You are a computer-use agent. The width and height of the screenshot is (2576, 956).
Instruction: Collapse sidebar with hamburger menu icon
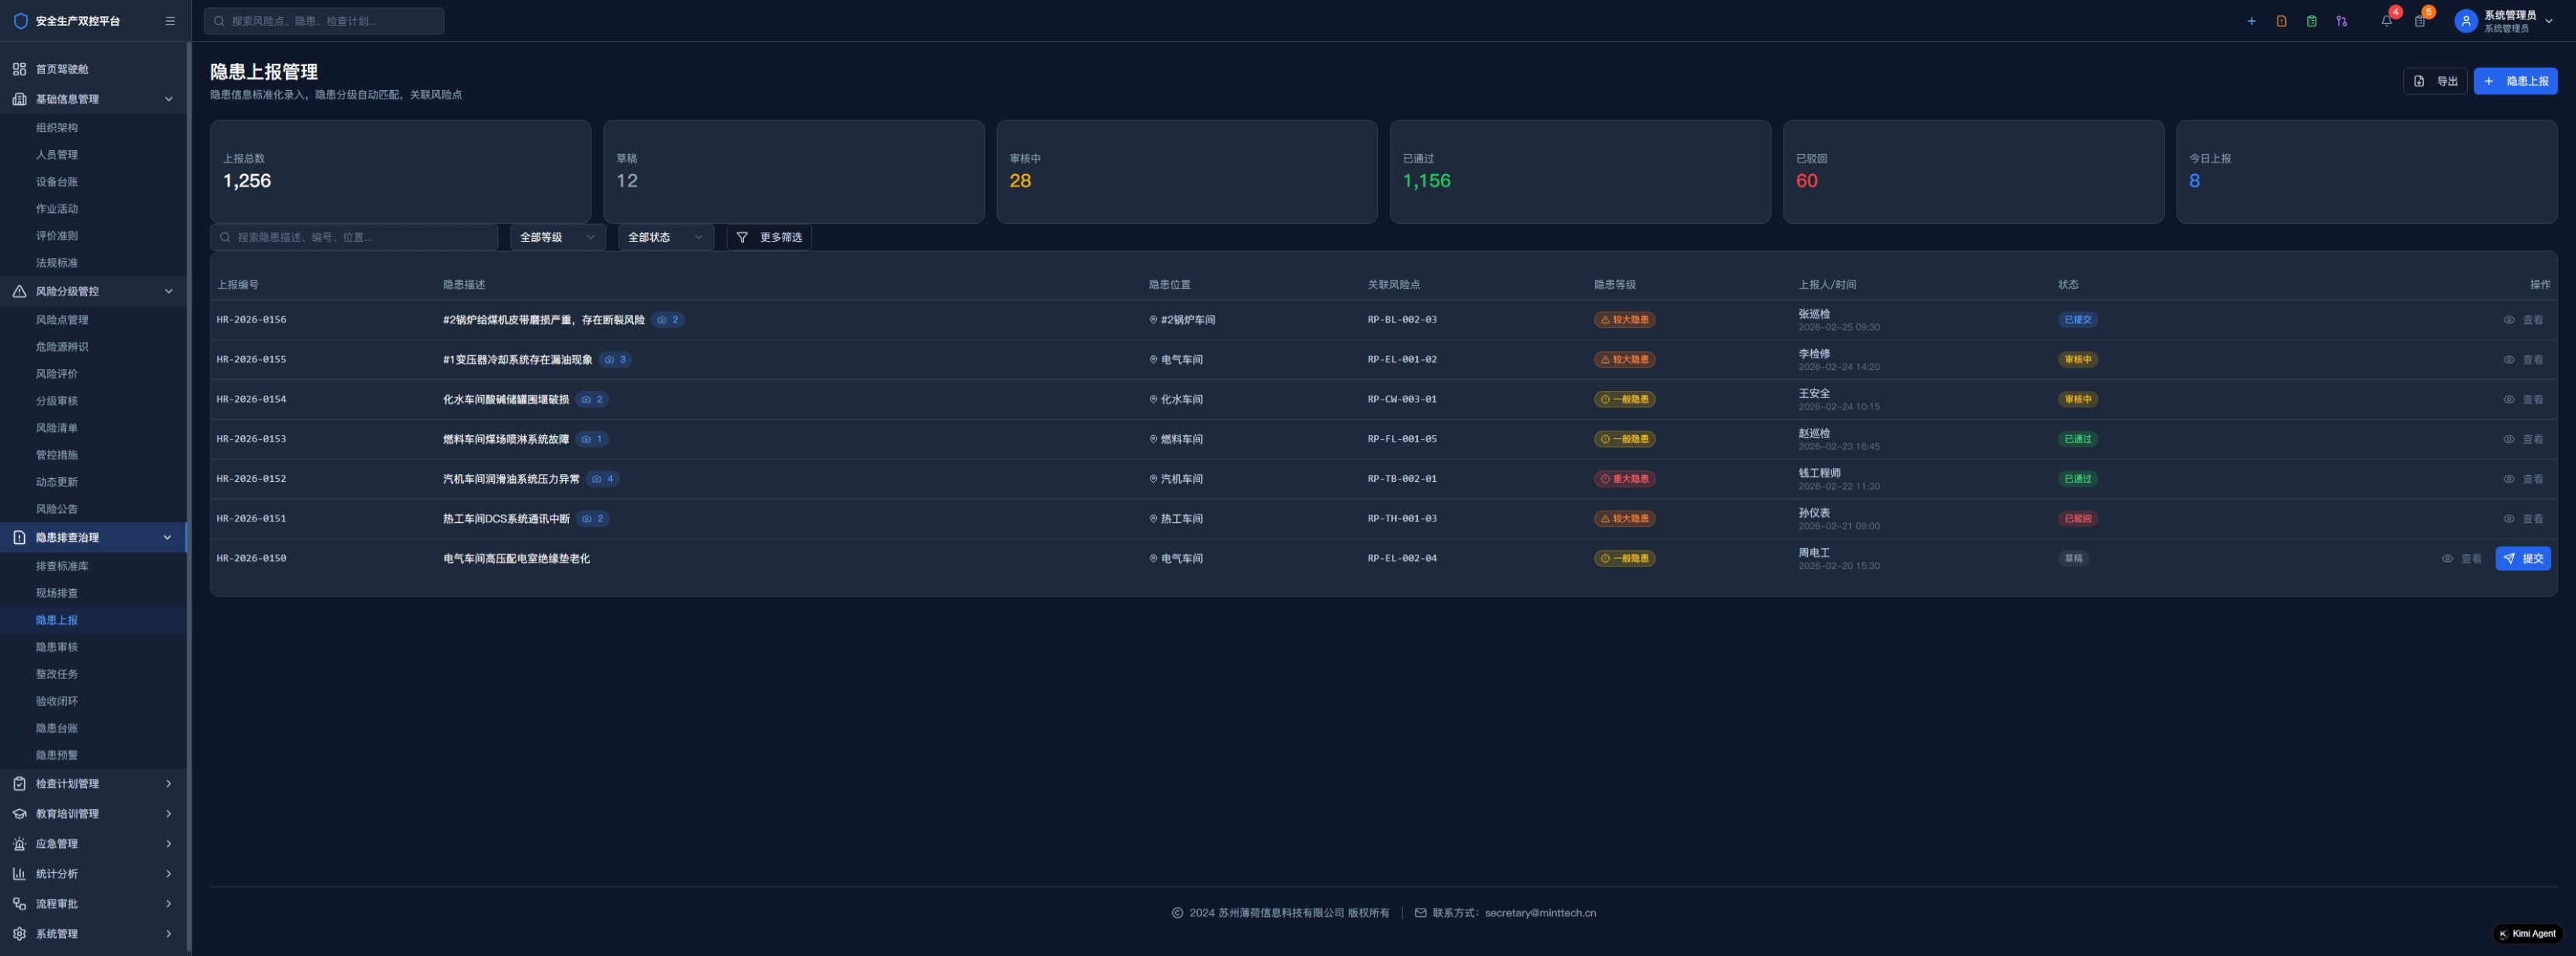click(x=170, y=21)
